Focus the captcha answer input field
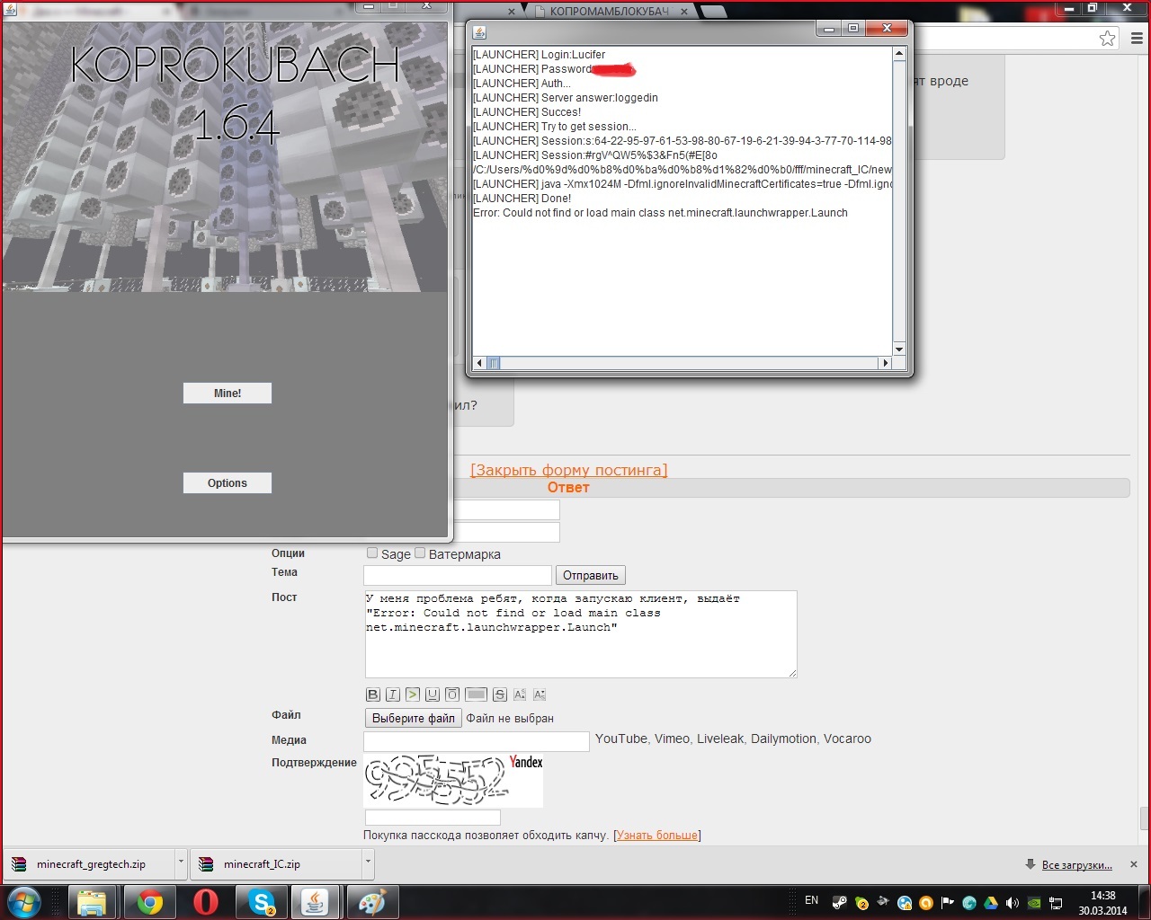The height and width of the screenshot is (920, 1151). coord(433,818)
